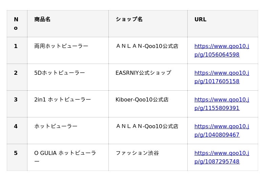Select the ショップ名 column header
Screen dimensions: 271x181
click(129, 19)
